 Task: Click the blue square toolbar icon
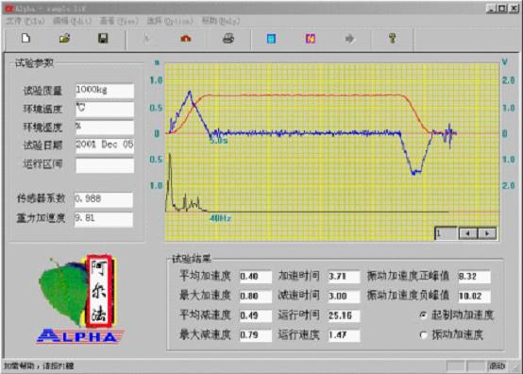click(271, 39)
